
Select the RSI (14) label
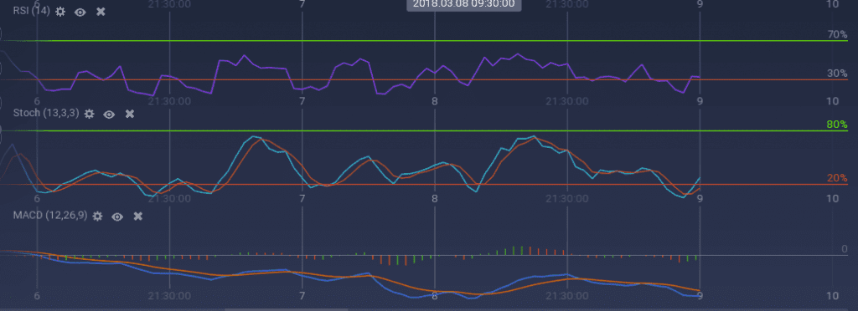[31, 12]
